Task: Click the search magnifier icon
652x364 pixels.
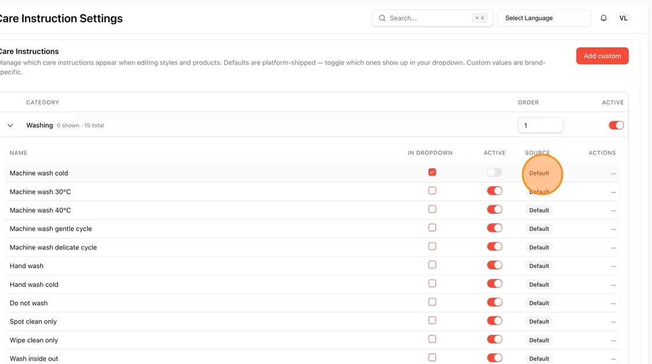Action: 382,18
